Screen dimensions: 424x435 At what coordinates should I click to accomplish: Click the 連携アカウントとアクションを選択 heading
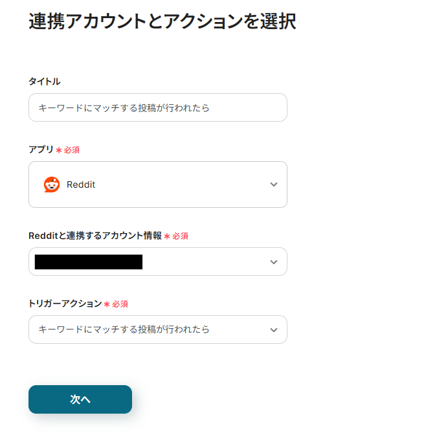(162, 21)
